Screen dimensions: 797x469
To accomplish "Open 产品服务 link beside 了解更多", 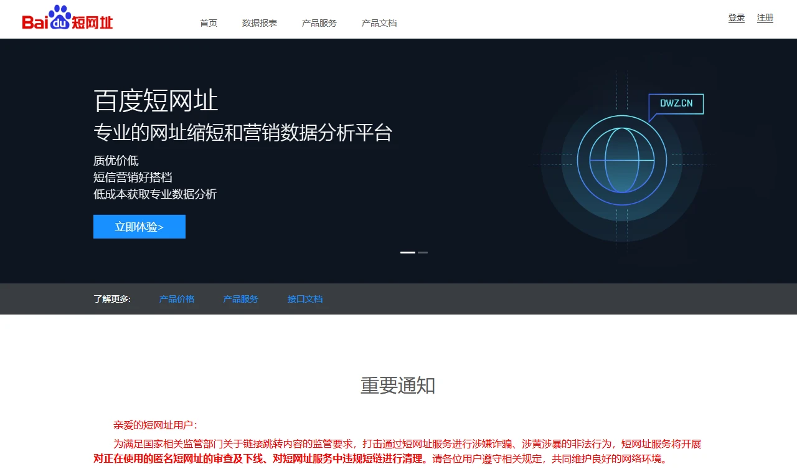I will click(241, 299).
